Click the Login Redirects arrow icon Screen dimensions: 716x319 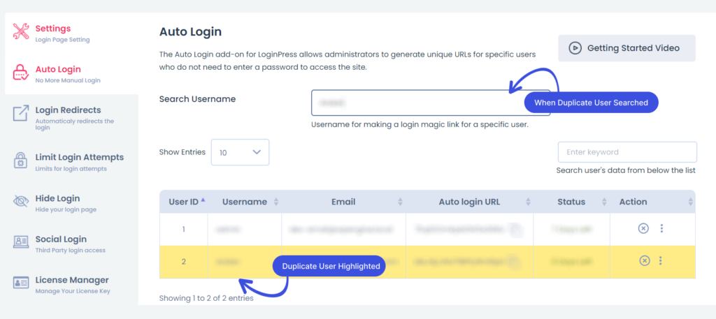21,114
